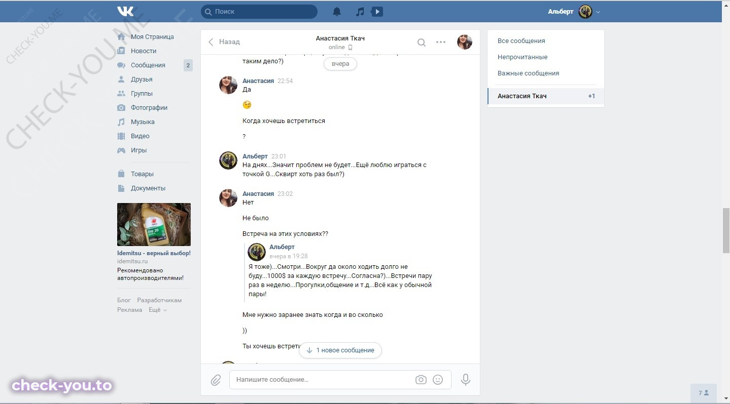
Task: Select the message Встреча на этих условиях??
Action: point(285,234)
